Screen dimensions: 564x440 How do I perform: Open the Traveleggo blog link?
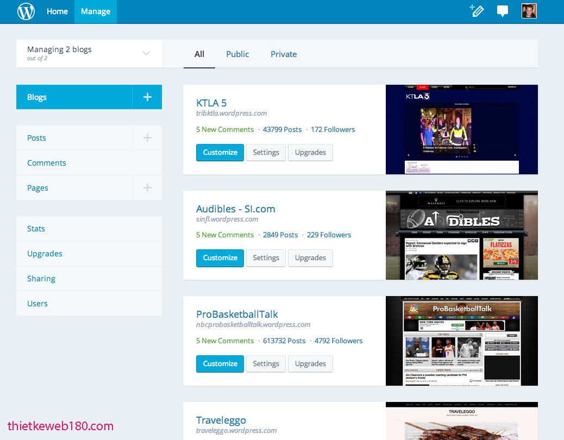click(x=221, y=420)
